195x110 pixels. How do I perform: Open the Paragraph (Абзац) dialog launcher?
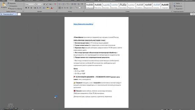pos(83,11)
